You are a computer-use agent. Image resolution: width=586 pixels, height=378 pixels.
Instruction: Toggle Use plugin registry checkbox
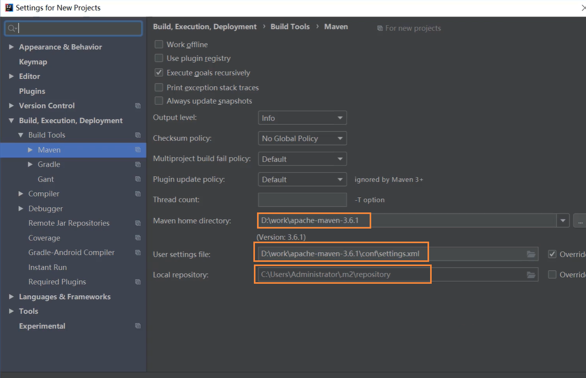click(159, 58)
